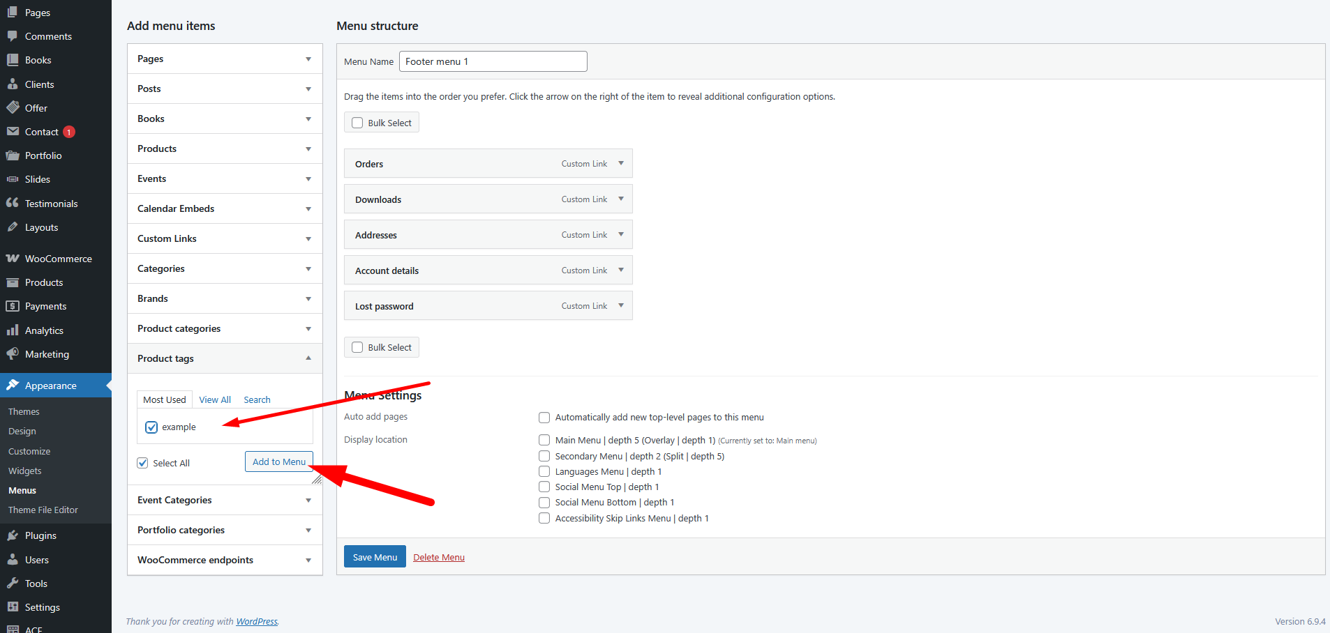Click the Marketing megaphone icon

pyautogui.click(x=13, y=354)
